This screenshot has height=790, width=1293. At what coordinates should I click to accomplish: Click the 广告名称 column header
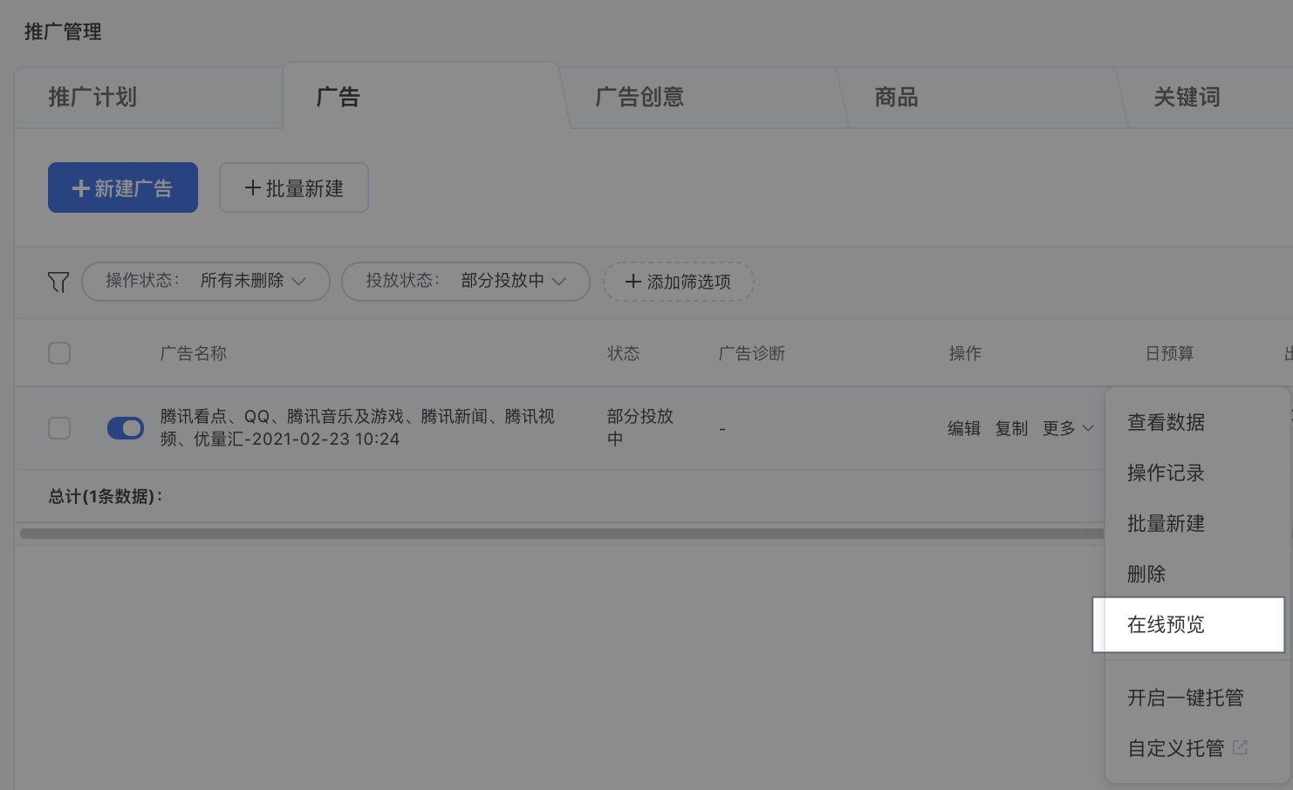pyautogui.click(x=194, y=353)
